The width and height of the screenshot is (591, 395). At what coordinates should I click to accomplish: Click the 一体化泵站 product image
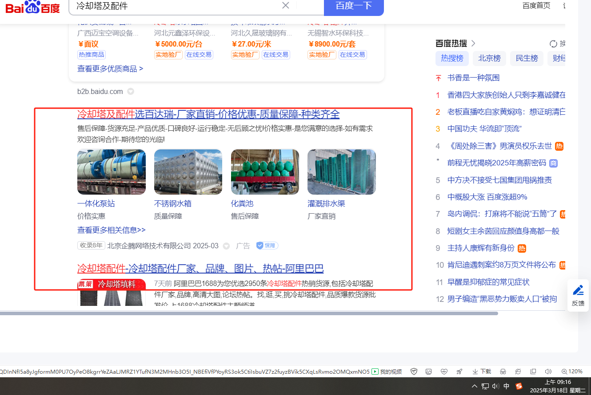[x=112, y=172]
